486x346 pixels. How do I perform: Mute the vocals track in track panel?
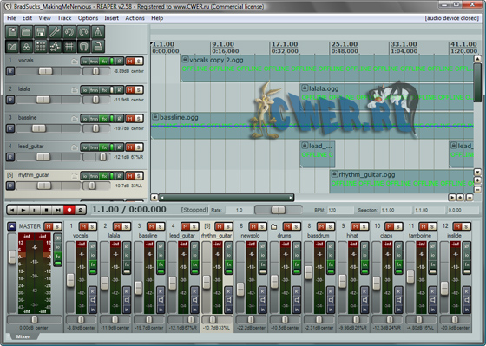(x=130, y=61)
